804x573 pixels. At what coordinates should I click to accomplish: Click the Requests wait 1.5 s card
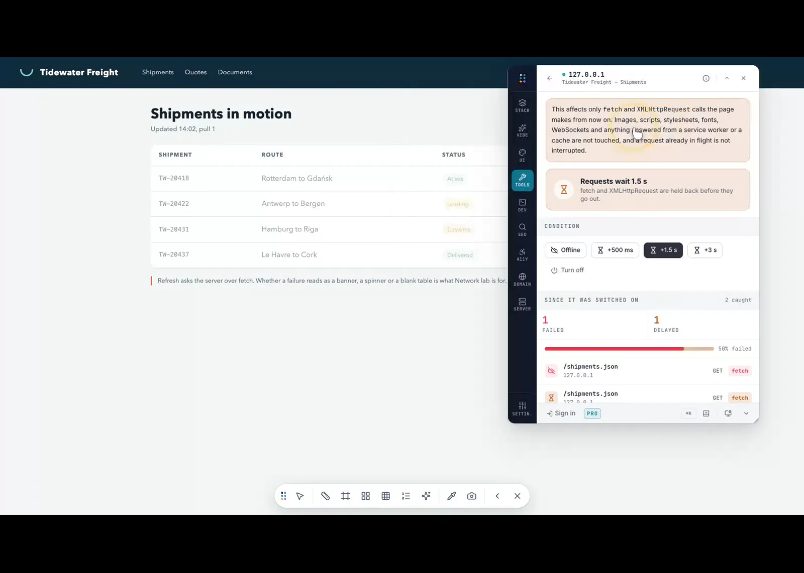(x=648, y=190)
